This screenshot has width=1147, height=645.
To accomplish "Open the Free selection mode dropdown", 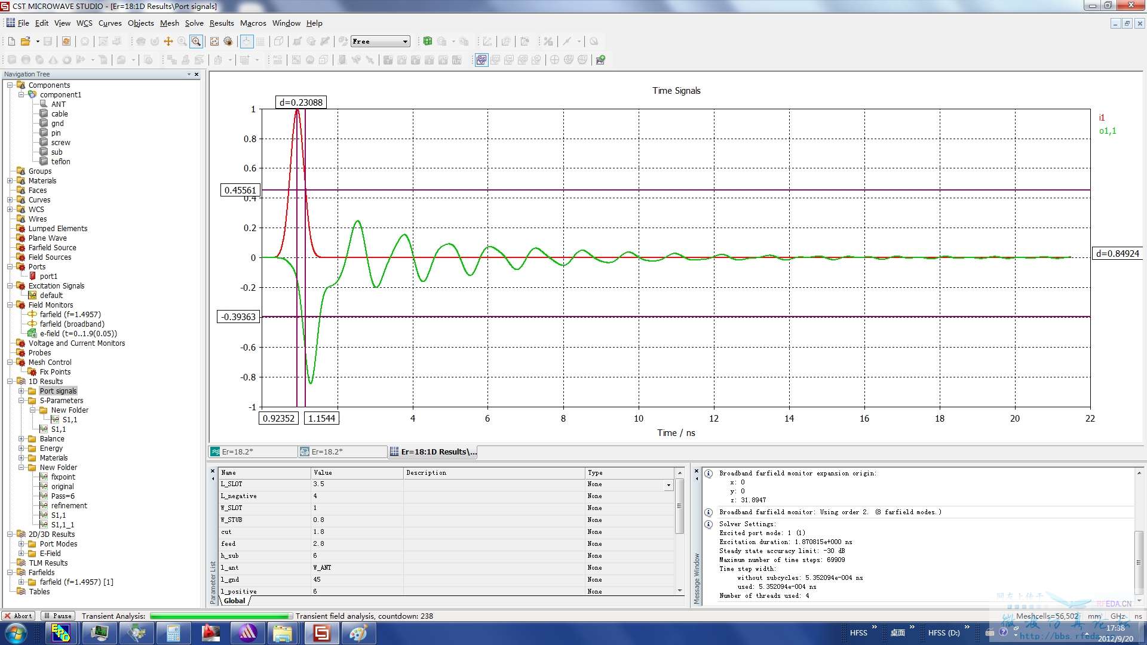I will 405,41.
